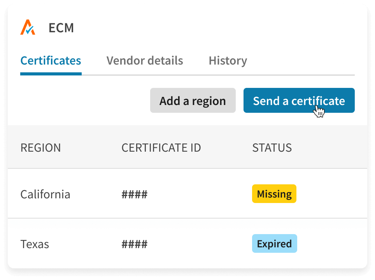Select the Missing status badge for California
This screenshot has height=280, width=375.
click(x=274, y=194)
